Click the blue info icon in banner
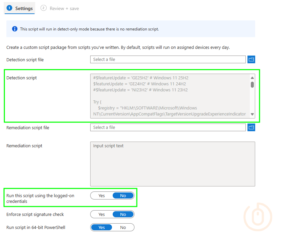Viewport: 282px width, 241px height. (15, 29)
